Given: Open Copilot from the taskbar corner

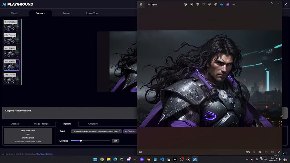Looking at the screenshot, I should [285, 159].
